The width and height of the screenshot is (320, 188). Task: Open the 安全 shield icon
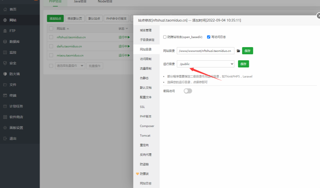[x=5, y=63]
